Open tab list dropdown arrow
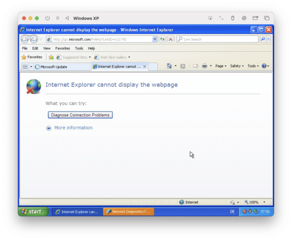 click(x=31, y=67)
